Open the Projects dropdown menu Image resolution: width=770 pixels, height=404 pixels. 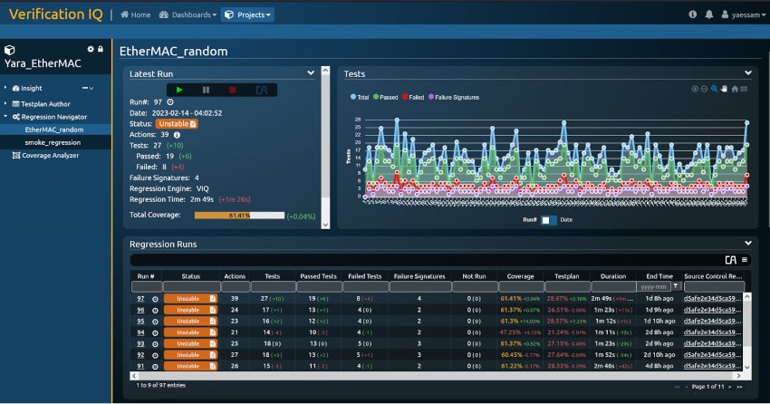click(247, 14)
